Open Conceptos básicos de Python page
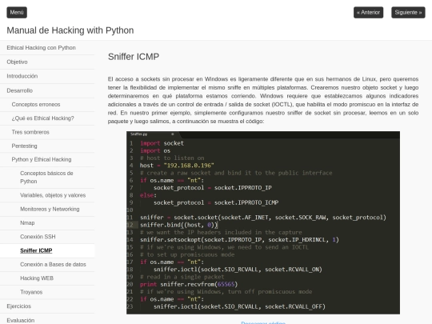The width and height of the screenshot is (432, 324). [x=46, y=177]
